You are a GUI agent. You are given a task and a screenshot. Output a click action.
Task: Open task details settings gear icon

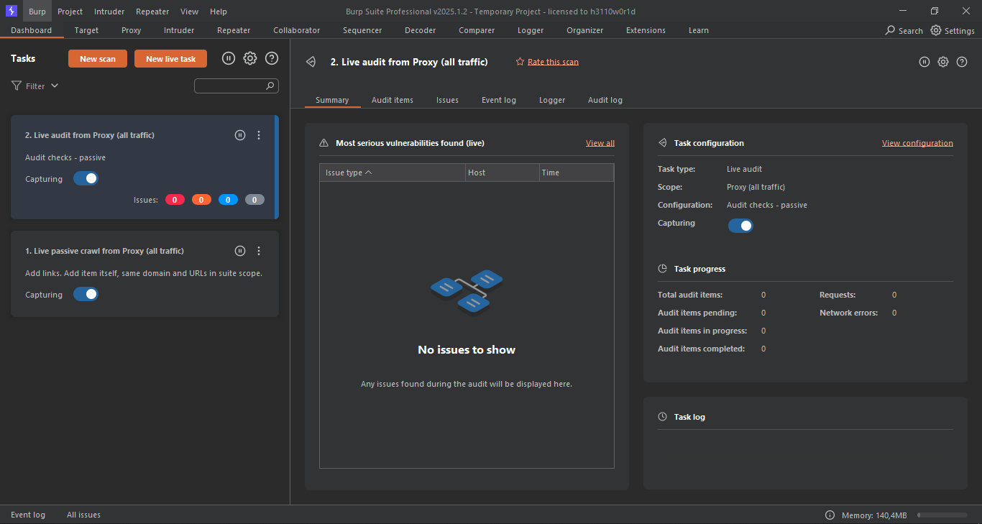click(943, 62)
